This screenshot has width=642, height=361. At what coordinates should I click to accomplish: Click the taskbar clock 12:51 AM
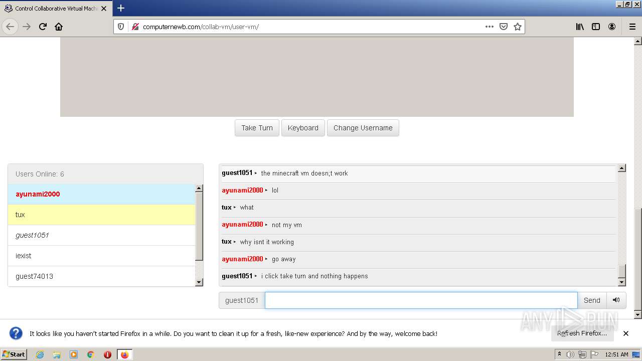[x=616, y=354]
